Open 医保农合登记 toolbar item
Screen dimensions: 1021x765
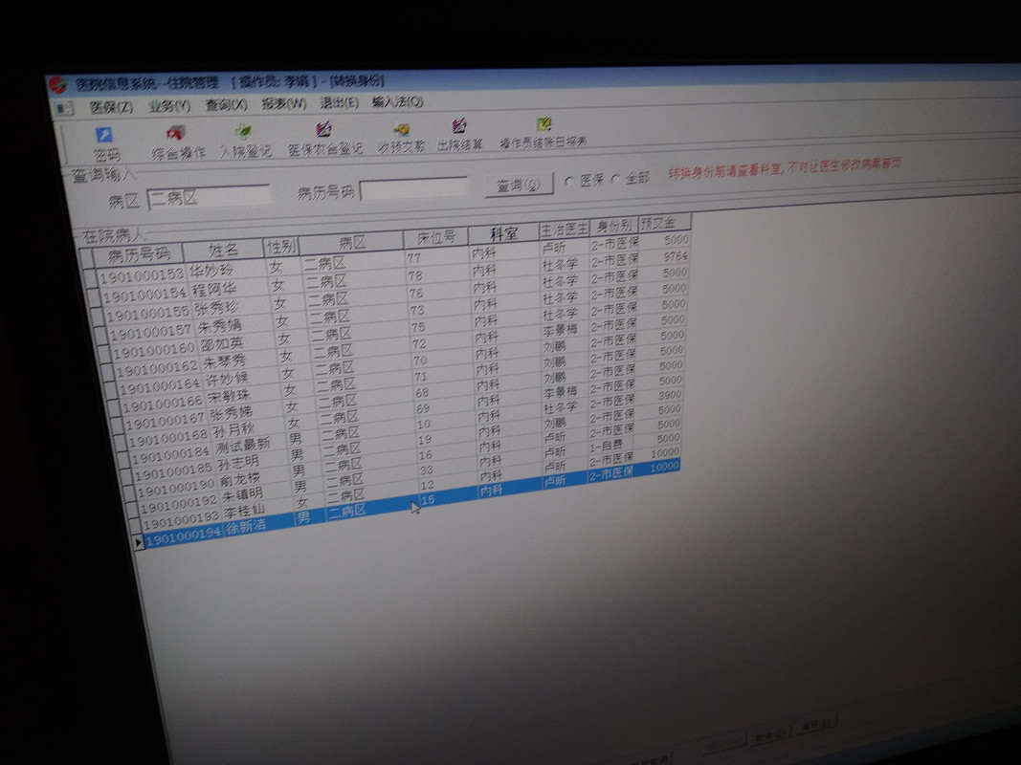pos(325,139)
